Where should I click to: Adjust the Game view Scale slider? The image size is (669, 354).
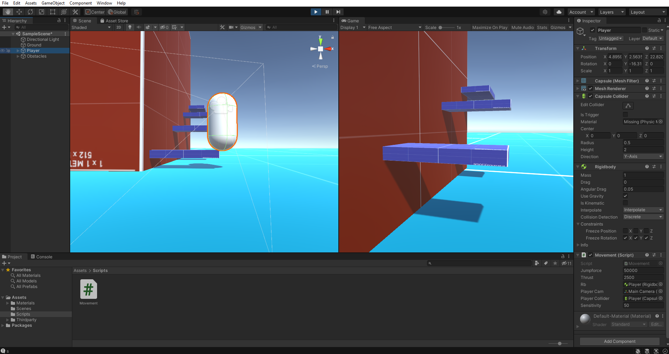point(446,27)
